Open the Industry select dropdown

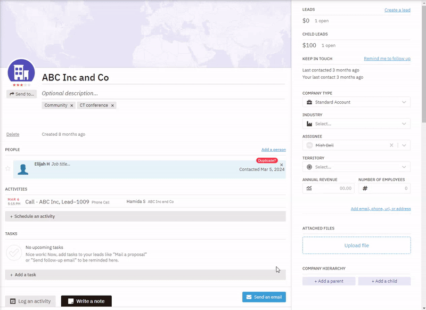(404, 124)
